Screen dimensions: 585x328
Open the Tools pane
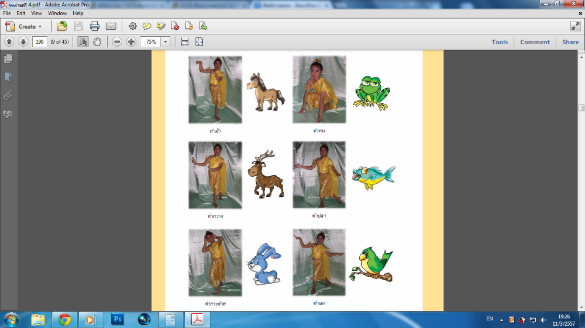pyautogui.click(x=500, y=42)
